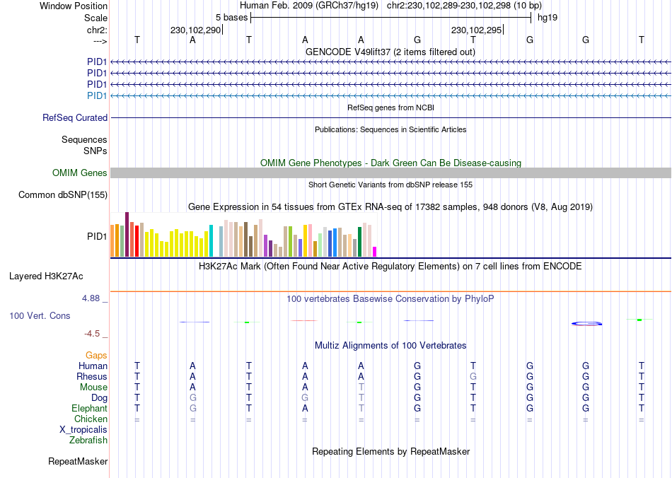Image resolution: width=672 pixels, height=478 pixels.
Task: Click the 'RefSeq genes from NCBI' title
Action: coord(390,107)
